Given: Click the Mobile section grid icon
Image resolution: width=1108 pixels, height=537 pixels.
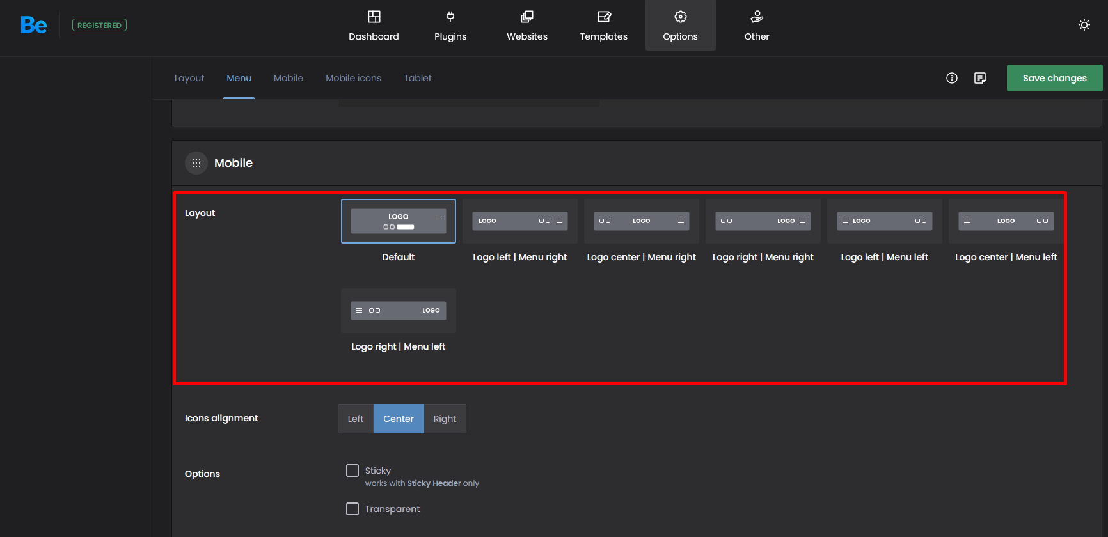Looking at the screenshot, I should 196,163.
